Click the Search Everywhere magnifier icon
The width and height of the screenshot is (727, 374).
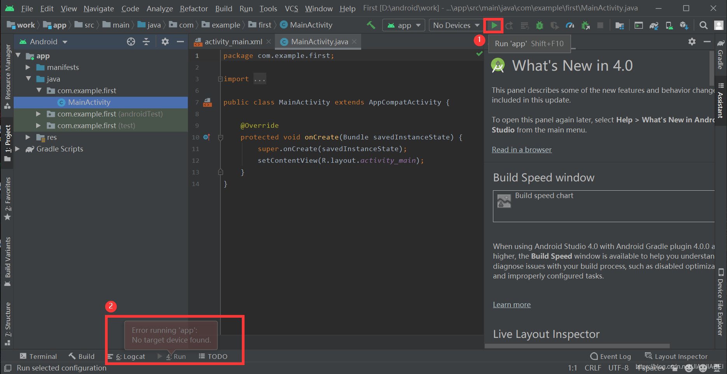pos(703,25)
